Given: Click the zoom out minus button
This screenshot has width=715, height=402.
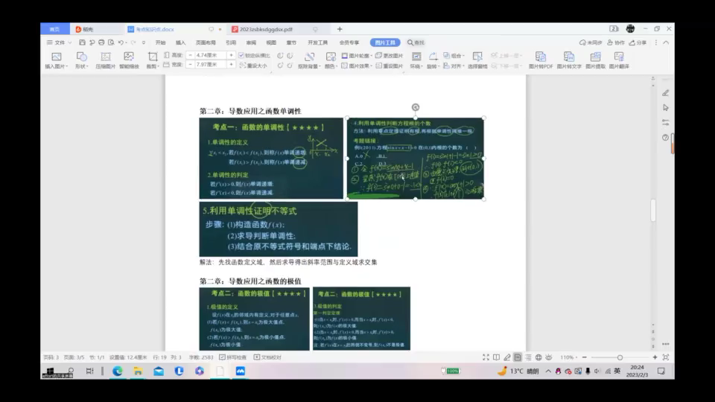Looking at the screenshot, I should 585,357.
